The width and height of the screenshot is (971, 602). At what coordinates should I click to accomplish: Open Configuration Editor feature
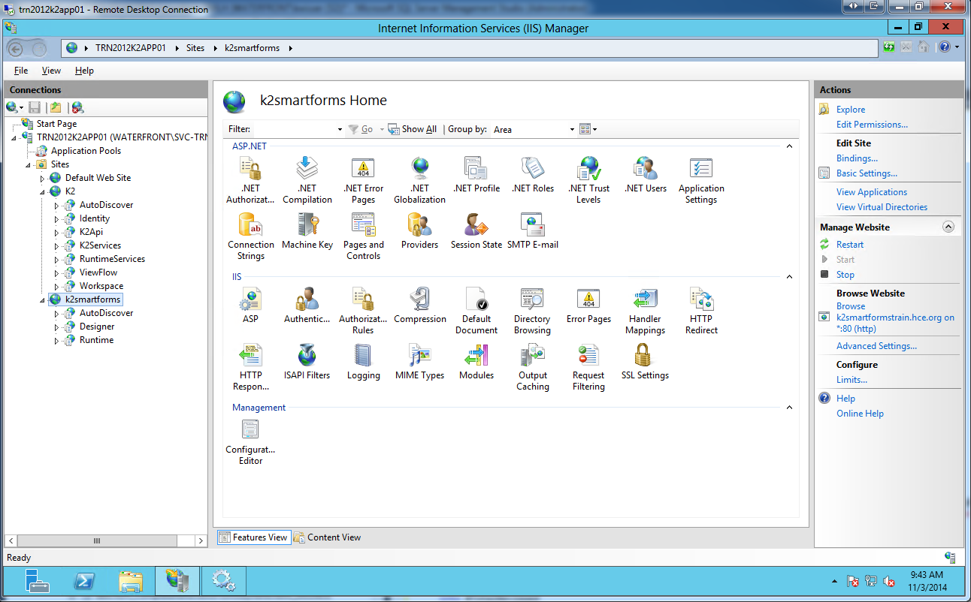[x=250, y=442]
